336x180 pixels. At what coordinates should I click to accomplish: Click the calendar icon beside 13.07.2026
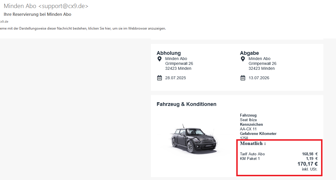[x=243, y=78]
